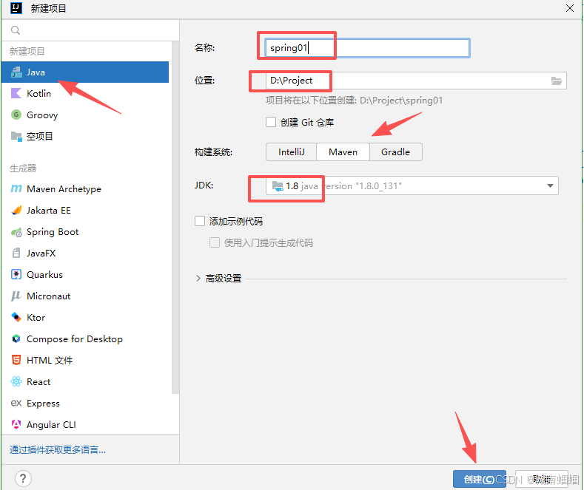
Task: Select the Kotlin project type icon
Action: (x=16, y=94)
